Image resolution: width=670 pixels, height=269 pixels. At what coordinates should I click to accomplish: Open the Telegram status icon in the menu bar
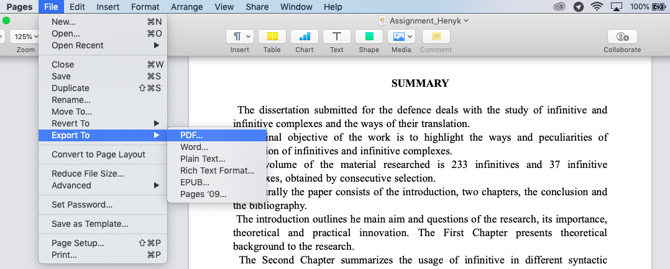tap(578, 7)
